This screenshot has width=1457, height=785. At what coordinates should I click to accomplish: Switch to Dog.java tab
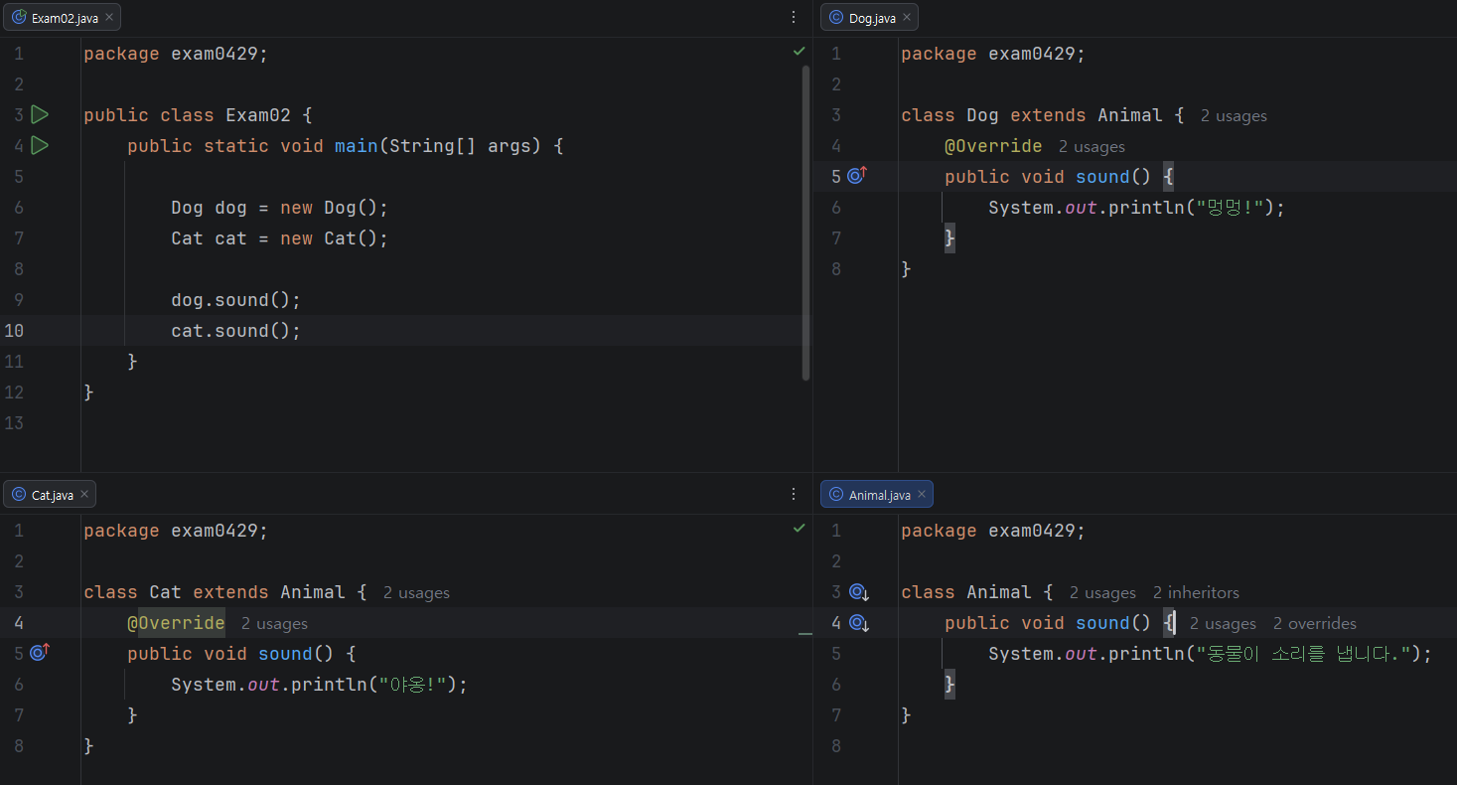pos(869,18)
